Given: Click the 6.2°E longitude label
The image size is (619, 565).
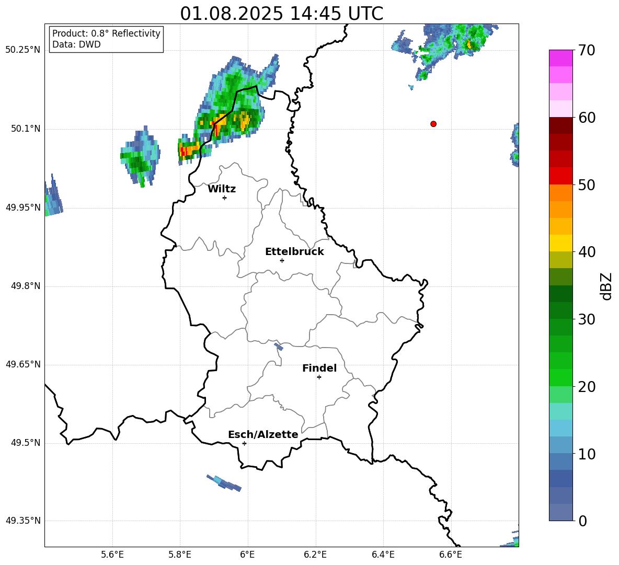Looking at the screenshot, I should 315,555.
